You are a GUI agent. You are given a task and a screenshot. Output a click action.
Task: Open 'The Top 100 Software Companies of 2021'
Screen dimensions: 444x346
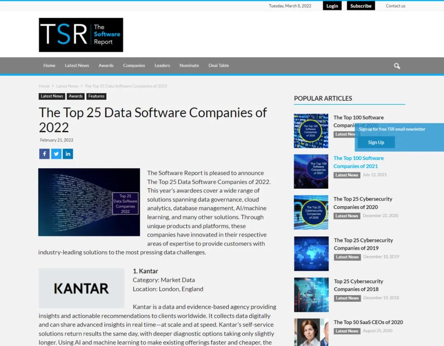pos(358,162)
